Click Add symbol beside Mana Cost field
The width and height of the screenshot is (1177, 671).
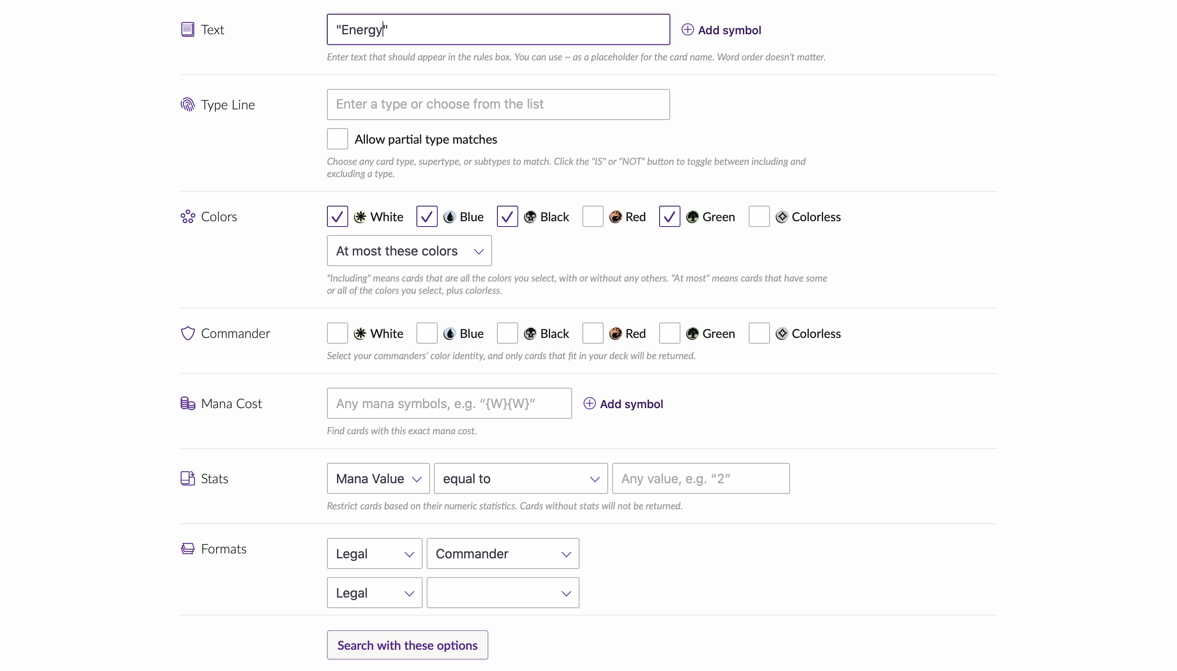pos(623,404)
